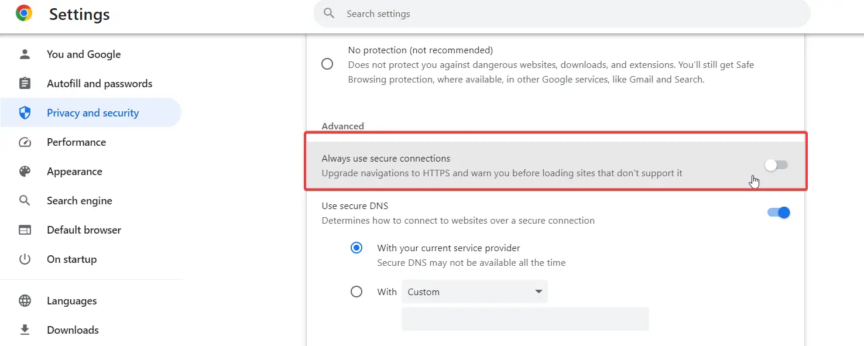864x346 pixels.
Task: Open the Search engine settings section
Action: [80, 201]
